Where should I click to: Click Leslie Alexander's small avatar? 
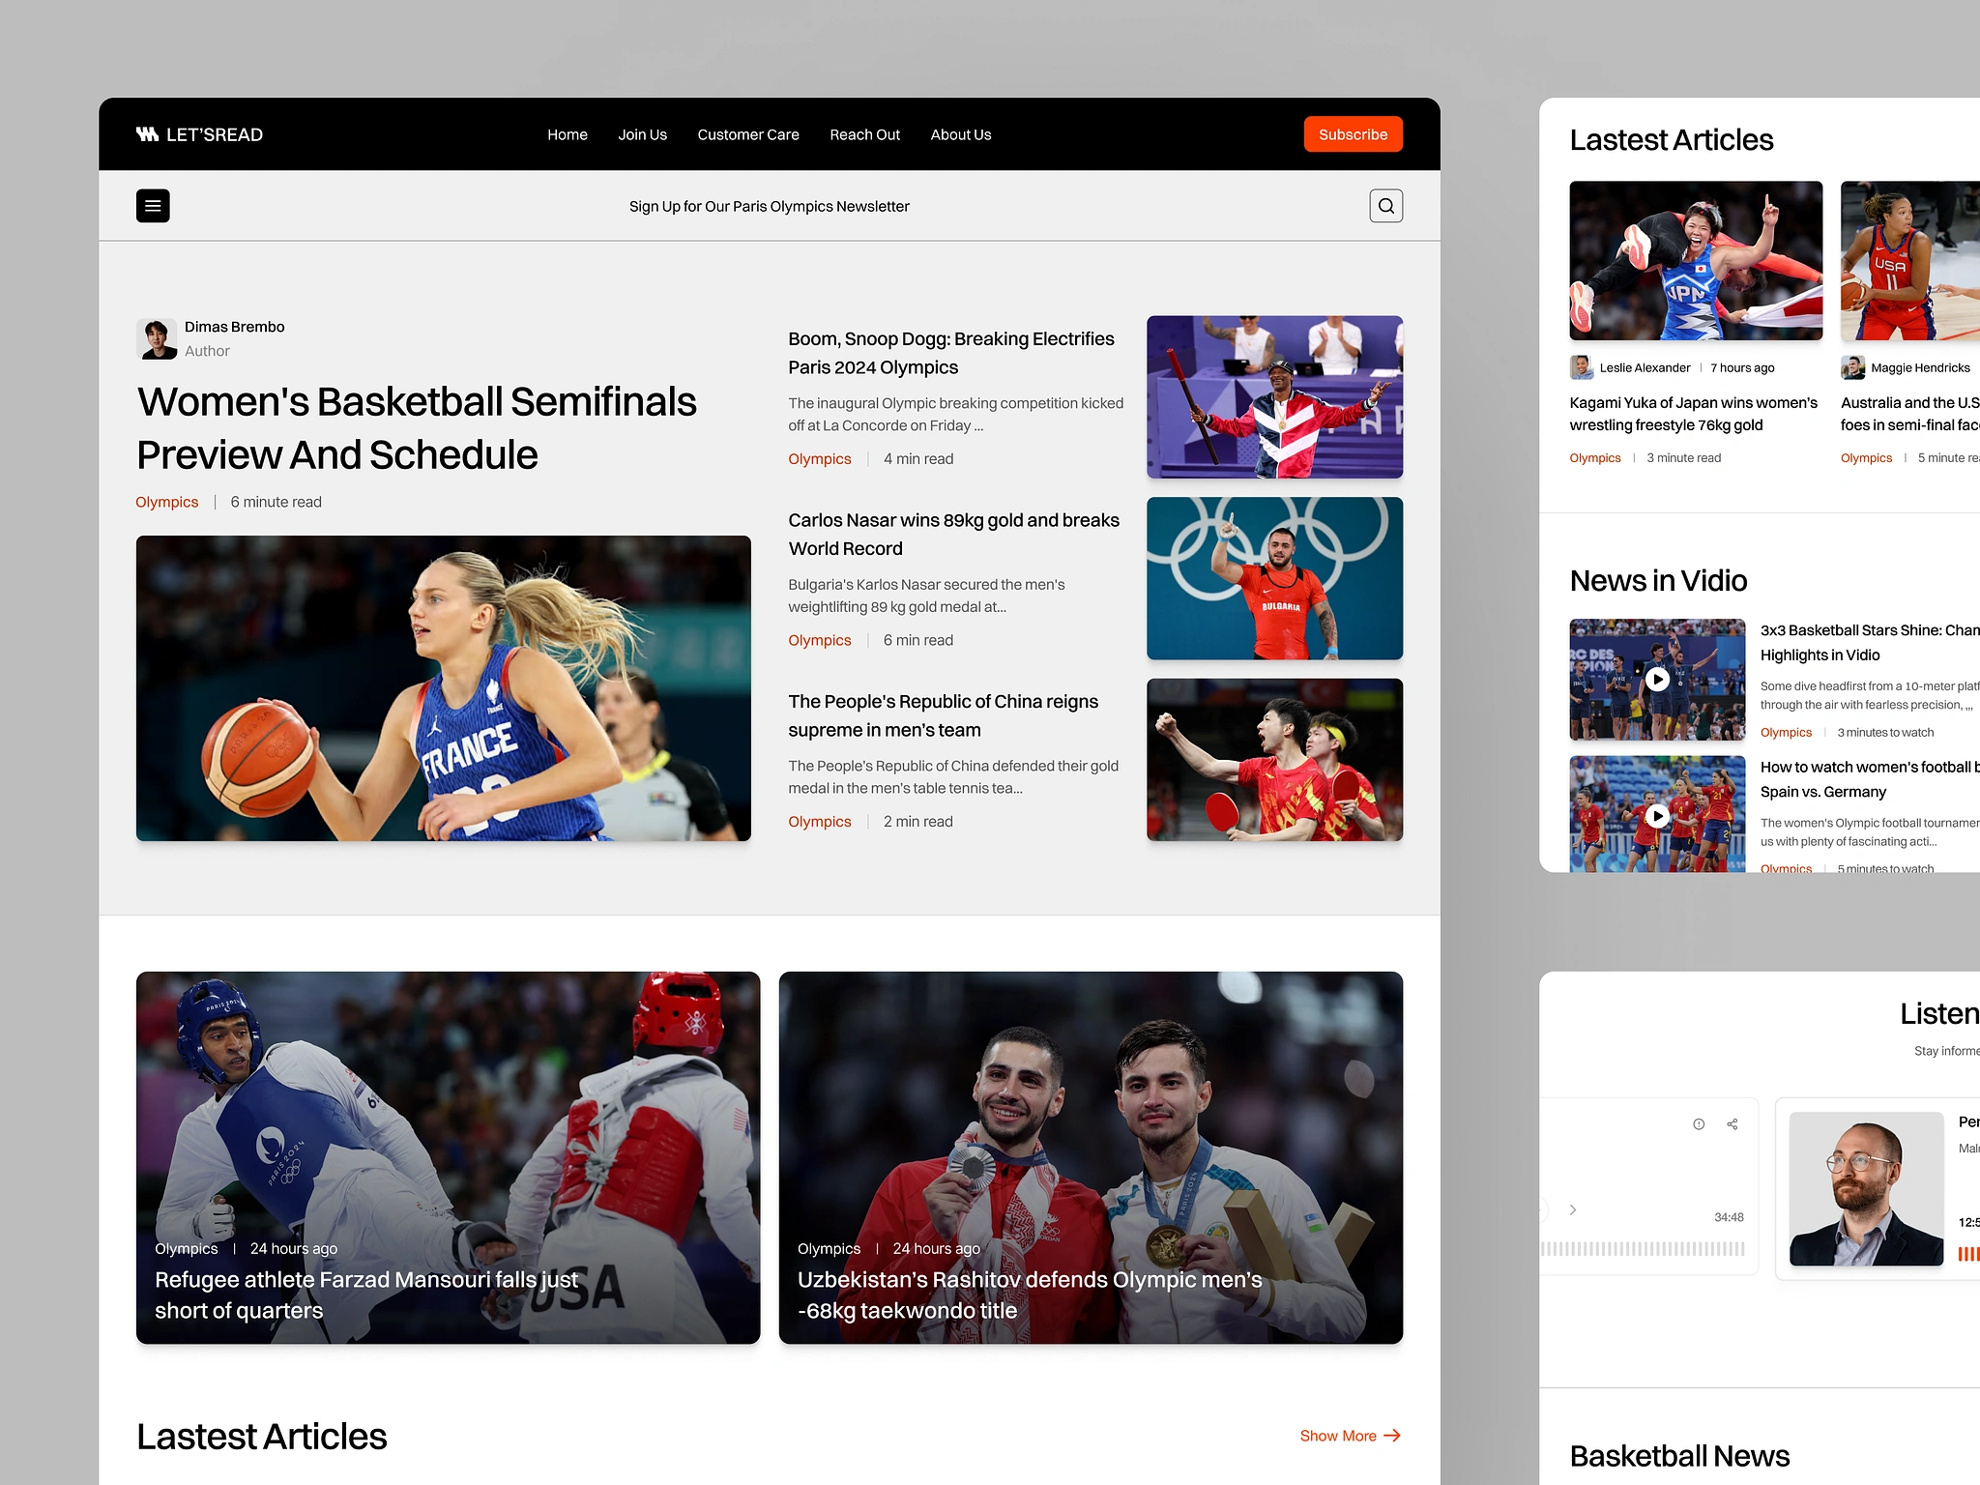1582,367
